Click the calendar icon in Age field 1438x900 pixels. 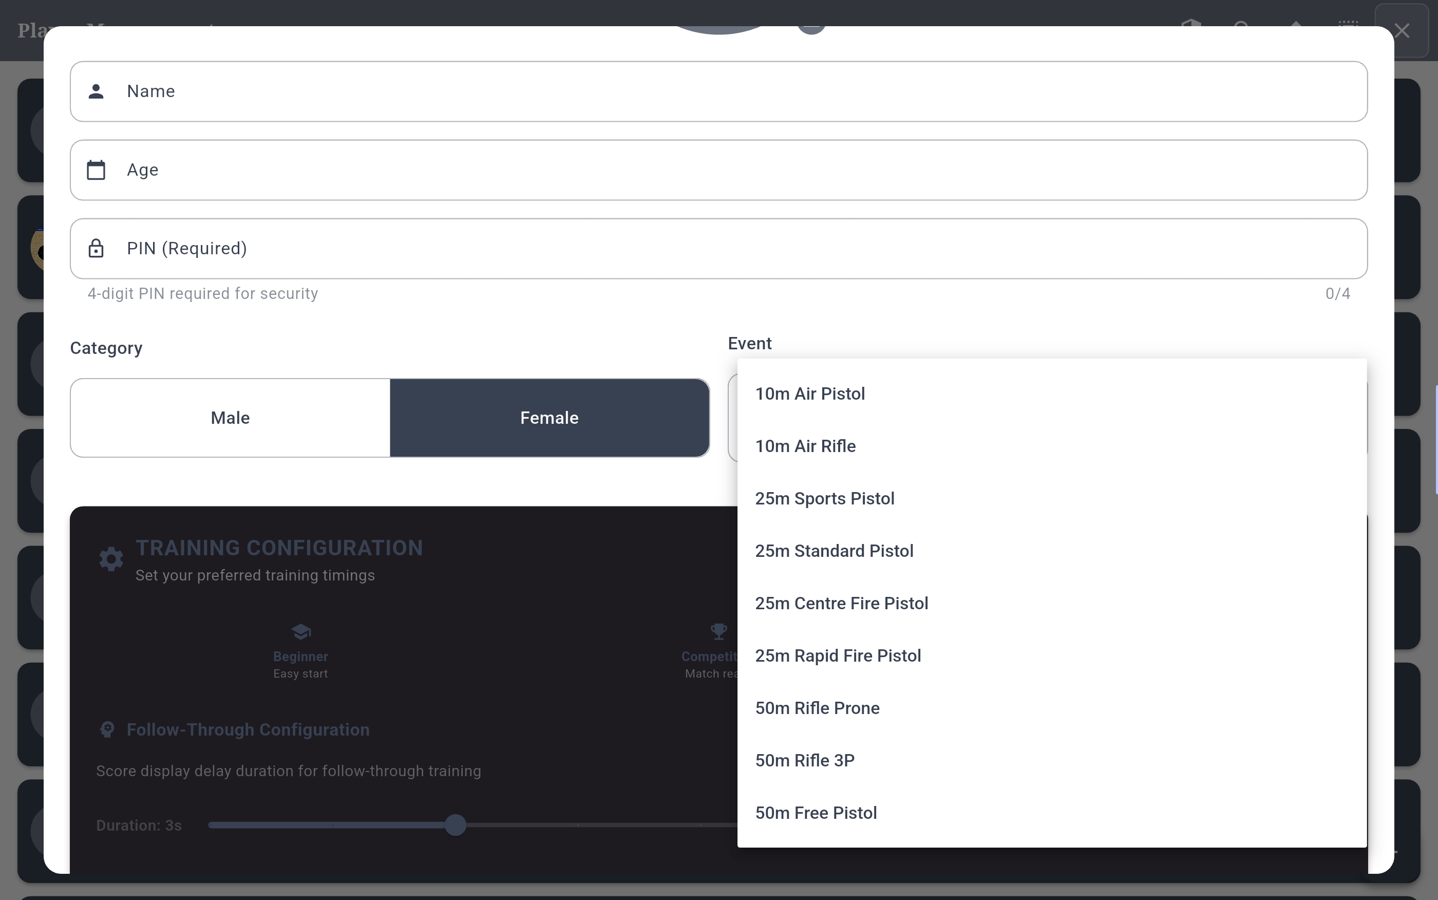point(96,170)
